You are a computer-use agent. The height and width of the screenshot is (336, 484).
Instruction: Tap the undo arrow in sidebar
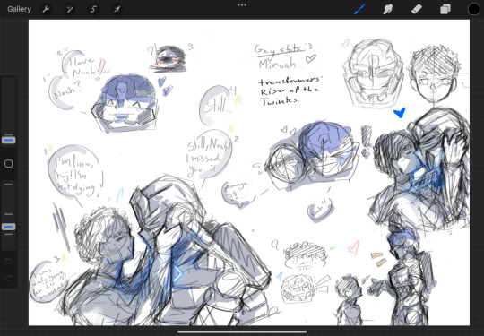click(9, 261)
